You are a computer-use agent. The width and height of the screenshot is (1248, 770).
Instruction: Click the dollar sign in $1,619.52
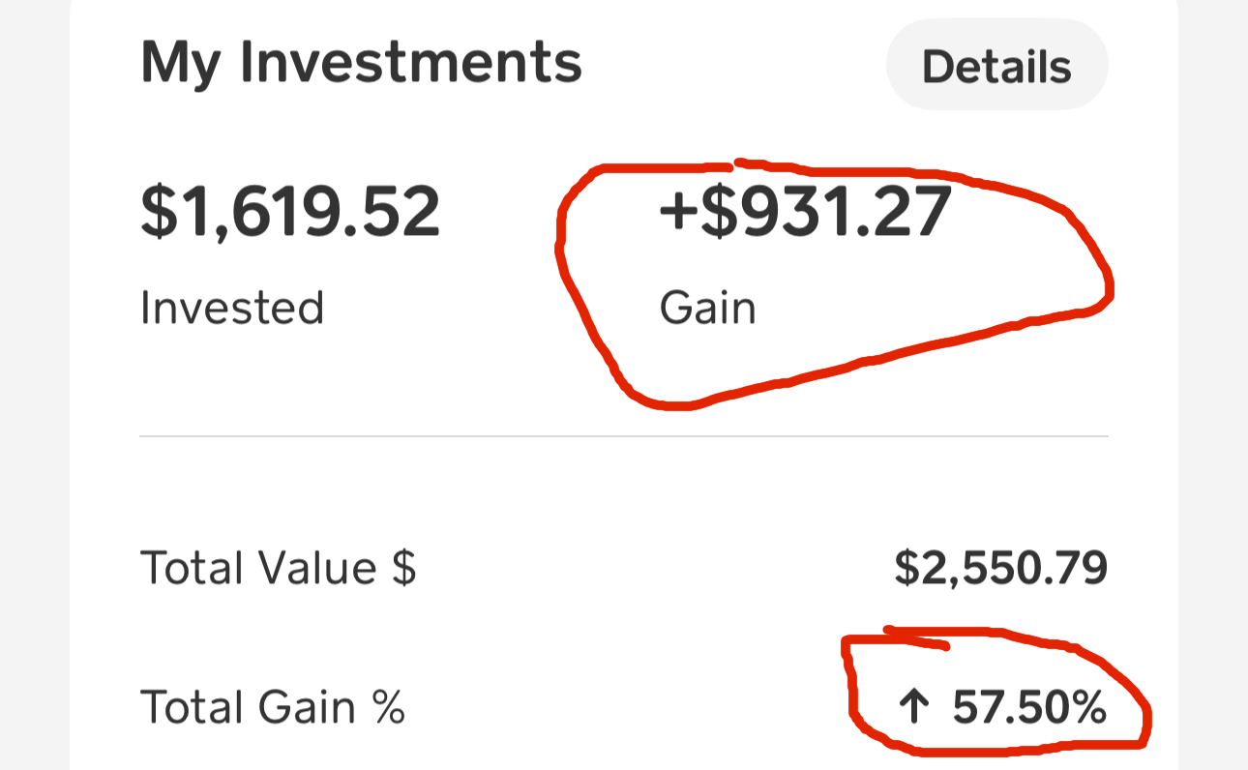pyautogui.click(x=161, y=213)
